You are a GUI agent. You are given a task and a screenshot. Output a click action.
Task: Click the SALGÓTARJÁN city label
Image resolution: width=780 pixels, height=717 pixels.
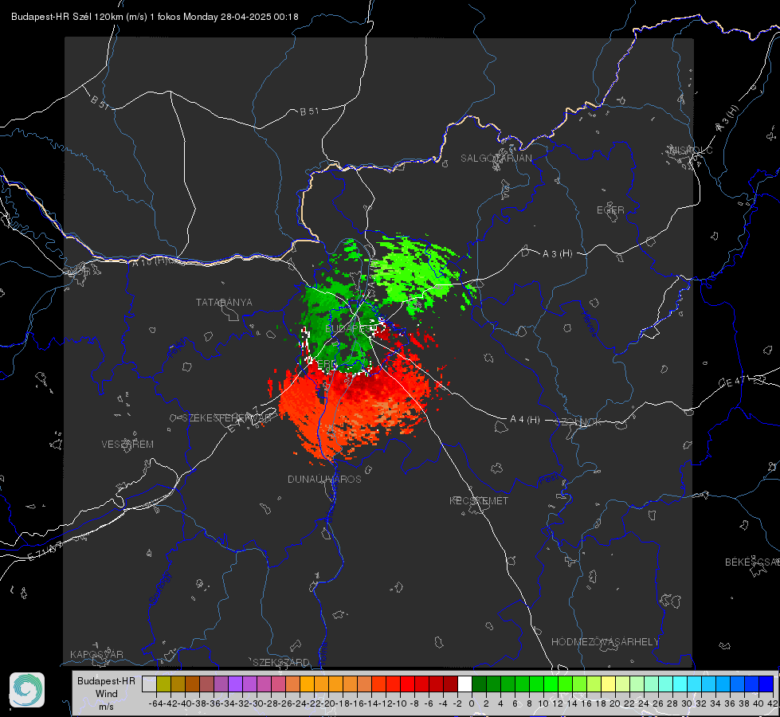pos(496,159)
